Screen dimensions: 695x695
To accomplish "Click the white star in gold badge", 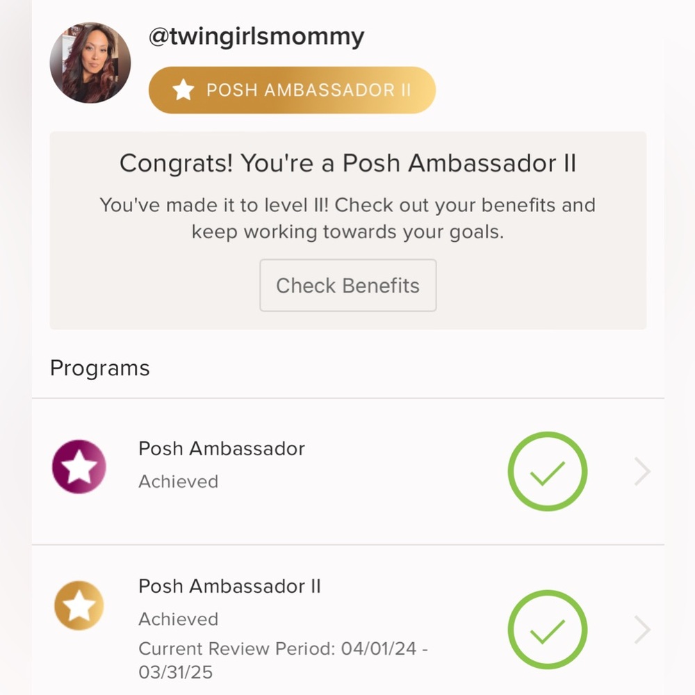I will (183, 90).
